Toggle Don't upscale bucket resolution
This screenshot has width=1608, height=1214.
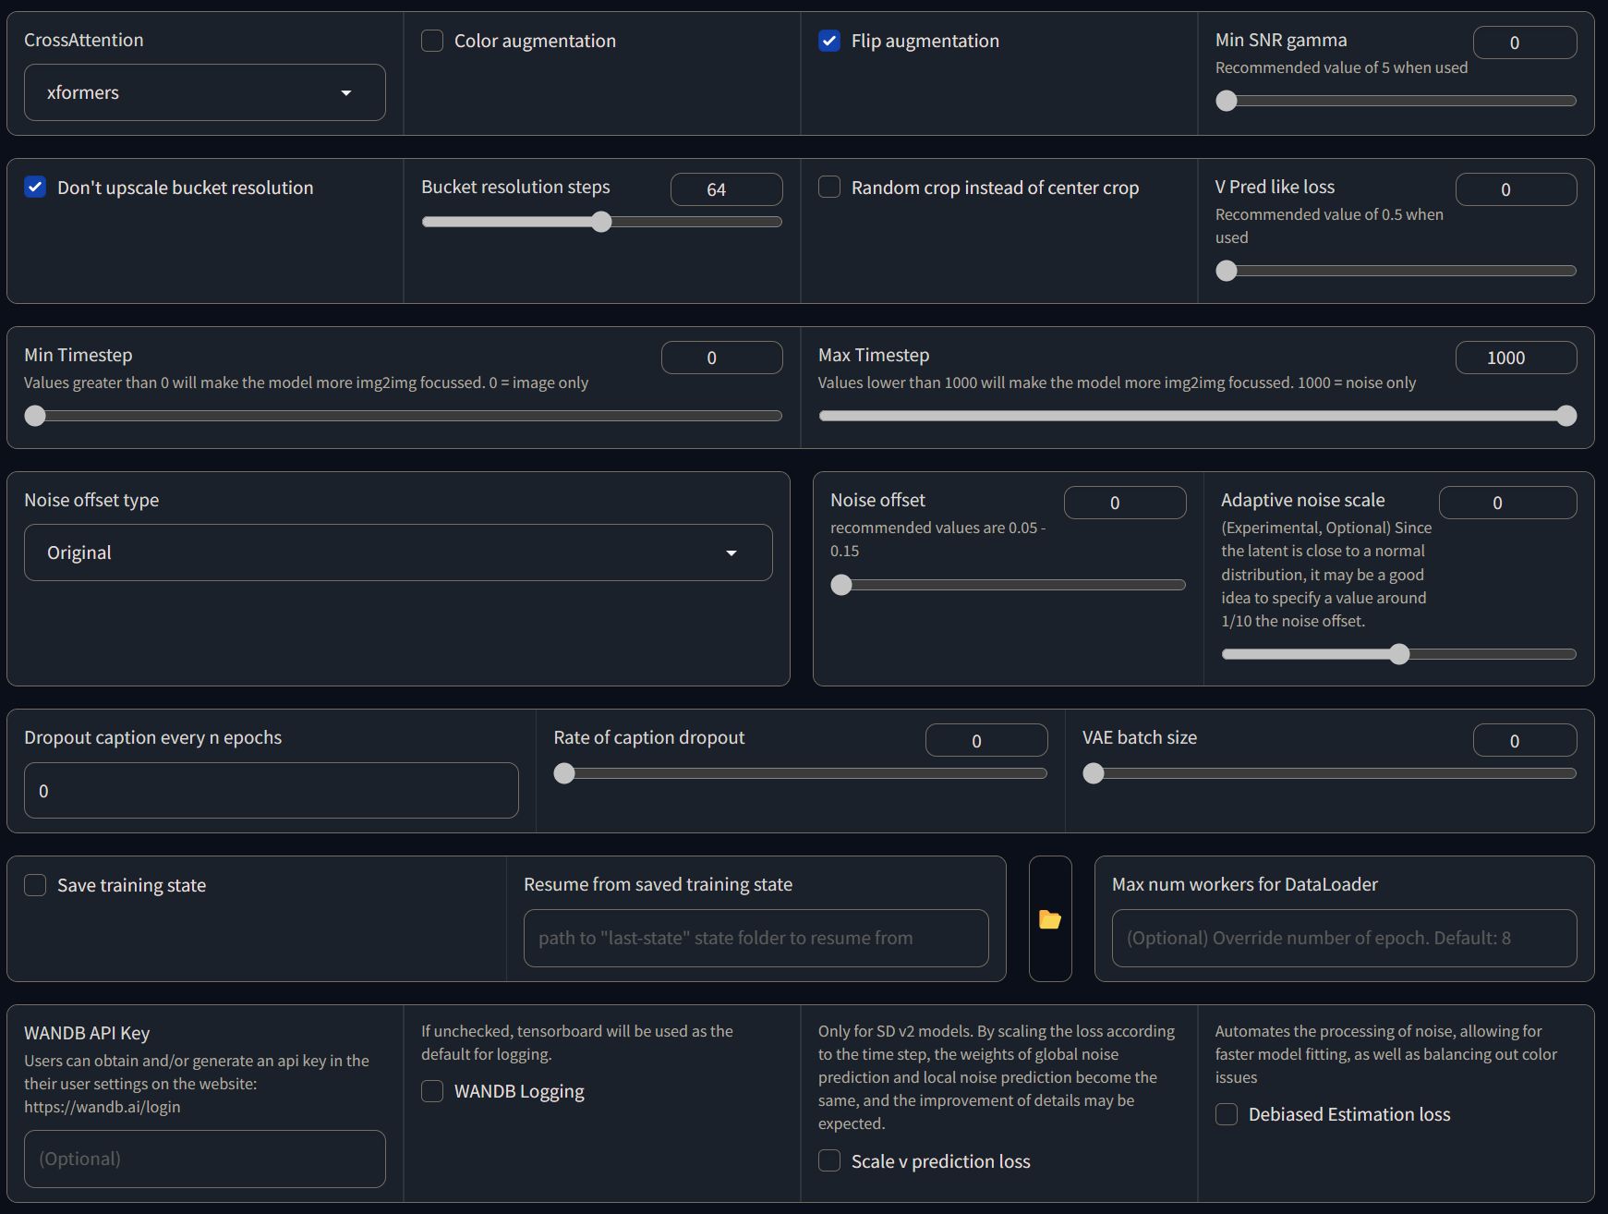click(35, 188)
